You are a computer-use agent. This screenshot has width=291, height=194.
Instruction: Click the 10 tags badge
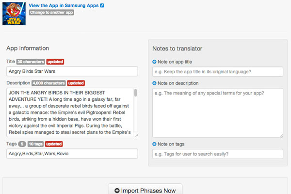click(x=35, y=144)
